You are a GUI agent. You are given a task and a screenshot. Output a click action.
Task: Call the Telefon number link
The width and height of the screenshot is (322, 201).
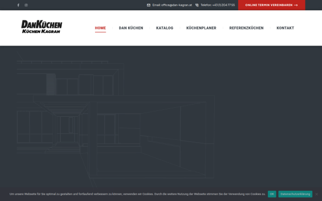click(x=218, y=5)
